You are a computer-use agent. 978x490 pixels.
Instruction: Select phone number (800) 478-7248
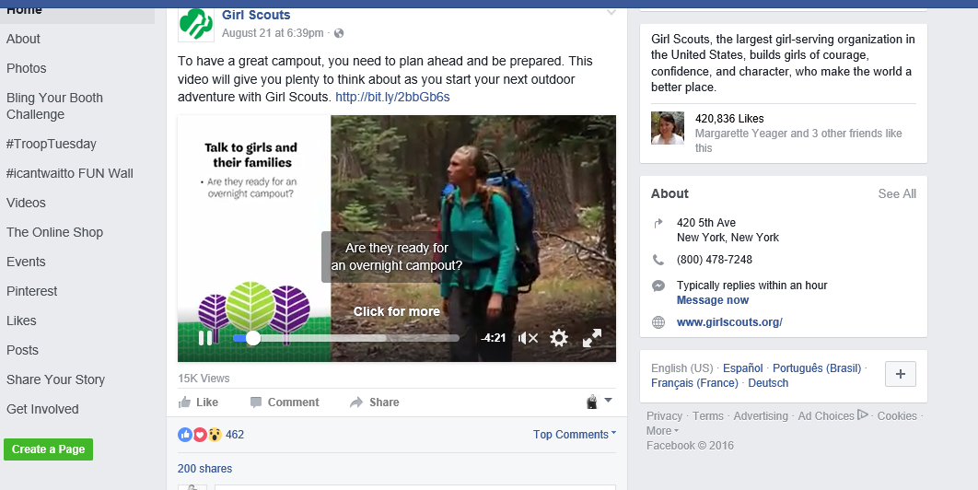(x=715, y=260)
